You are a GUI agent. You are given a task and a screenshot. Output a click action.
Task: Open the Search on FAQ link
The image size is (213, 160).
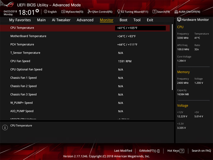pos(201,151)
